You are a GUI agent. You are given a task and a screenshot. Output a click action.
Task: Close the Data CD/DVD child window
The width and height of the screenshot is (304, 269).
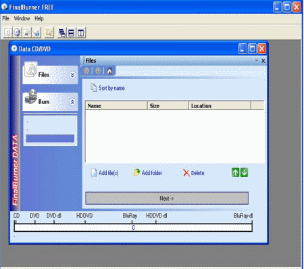coord(262,49)
